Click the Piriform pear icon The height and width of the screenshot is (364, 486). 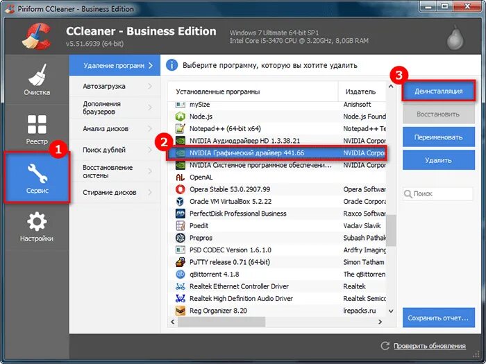tap(455, 38)
